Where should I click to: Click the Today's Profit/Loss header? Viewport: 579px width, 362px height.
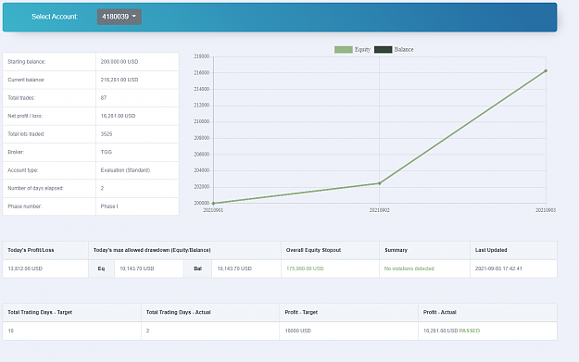pos(31,250)
